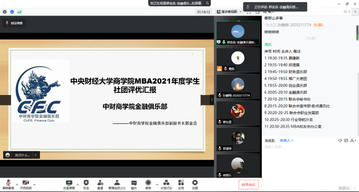Click the meeting info icon at top left
The height and width of the screenshot is (192, 359).
click(5, 12)
